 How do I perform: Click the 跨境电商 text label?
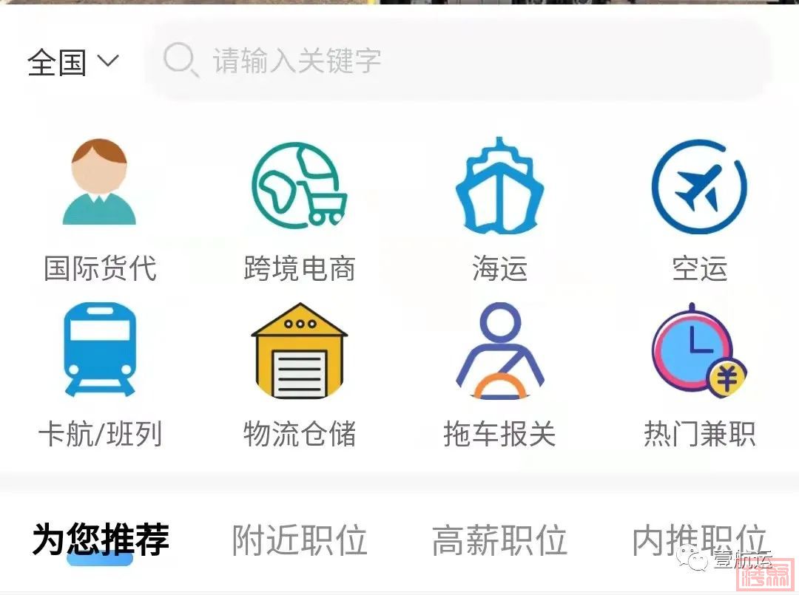300,268
